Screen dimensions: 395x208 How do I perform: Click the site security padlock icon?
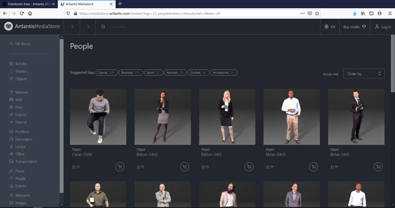coord(75,13)
